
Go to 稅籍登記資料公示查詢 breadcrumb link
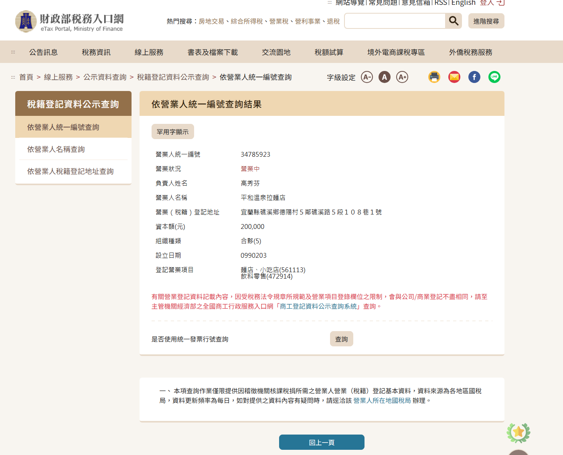(173, 77)
